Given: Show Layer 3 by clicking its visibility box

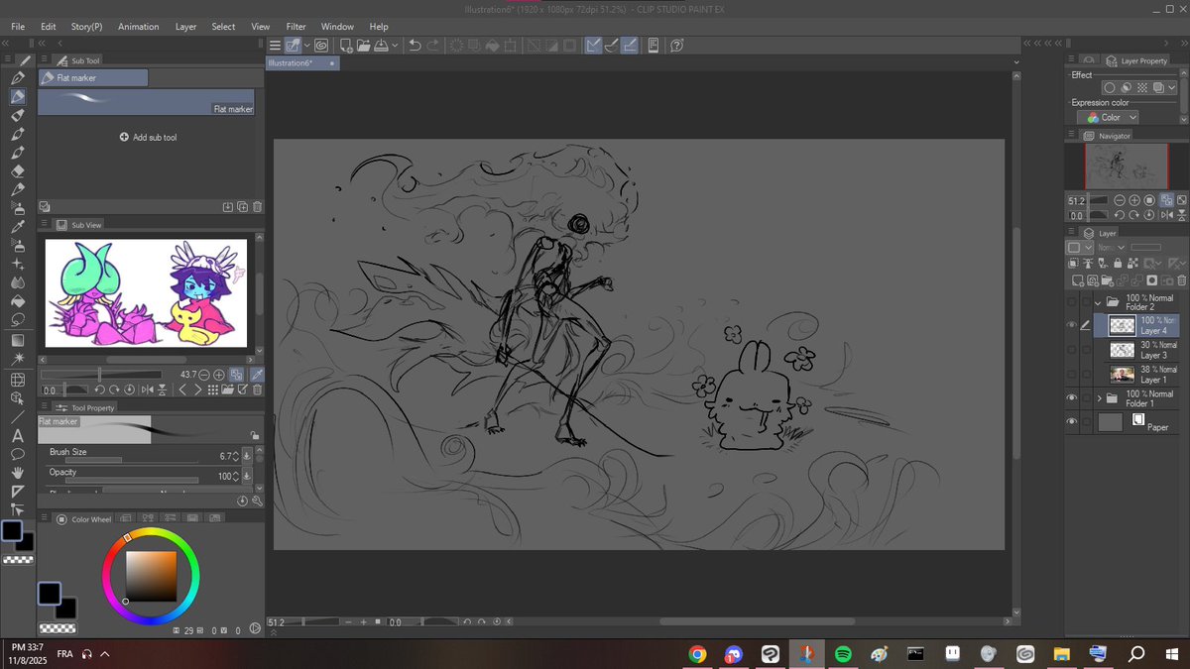Looking at the screenshot, I should click(x=1071, y=350).
